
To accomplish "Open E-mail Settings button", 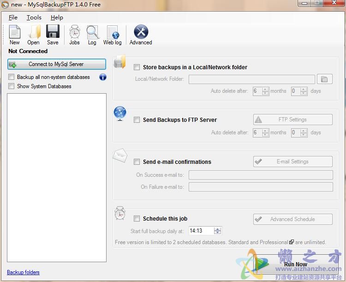I will click(293, 162).
